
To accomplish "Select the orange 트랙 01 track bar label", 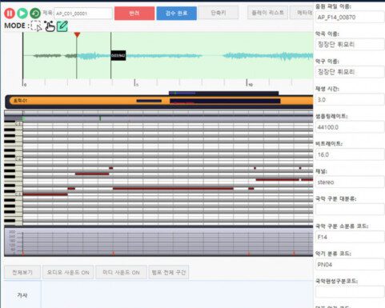I will 21,101.
